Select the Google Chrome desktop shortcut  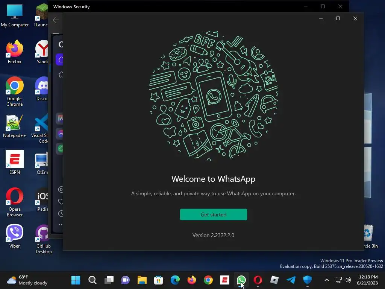pos(15,91)
